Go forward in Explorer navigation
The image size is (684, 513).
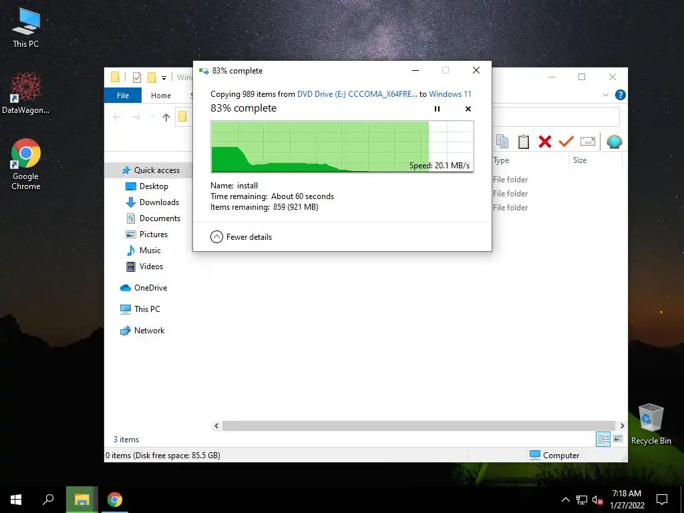tap(136, 117)
